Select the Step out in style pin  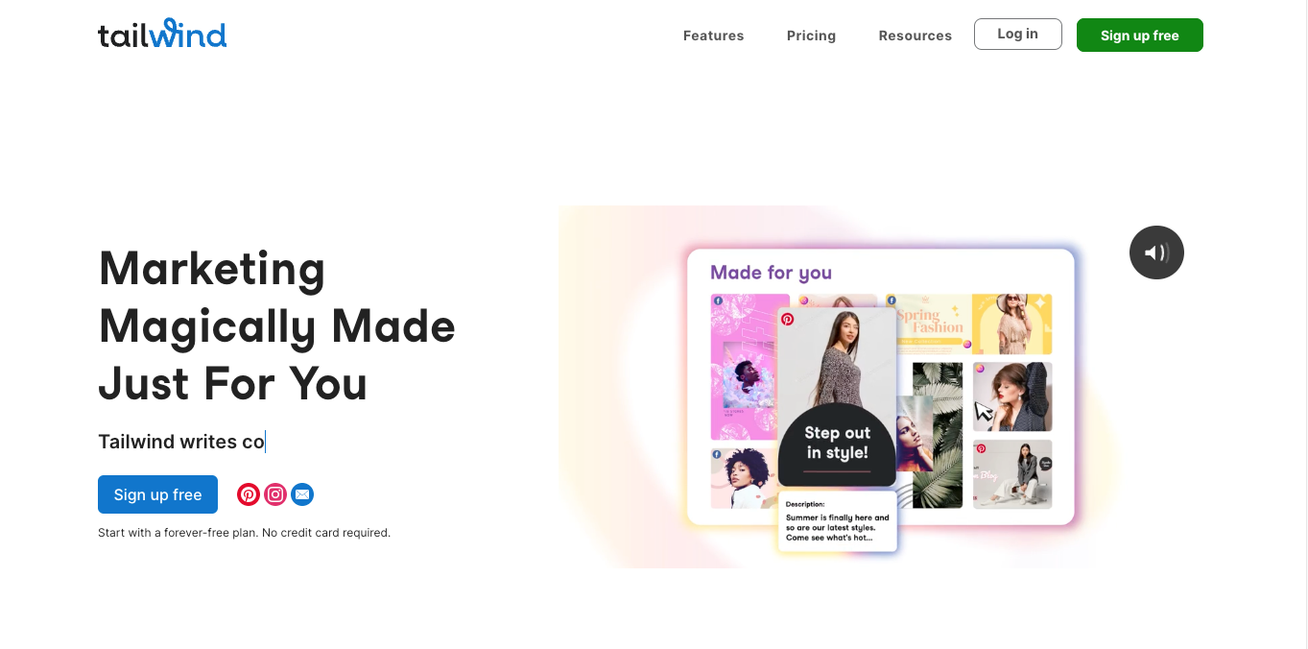point(837,397)
